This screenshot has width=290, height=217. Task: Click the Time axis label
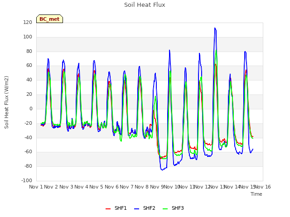pyautogui.click(x=256, y=194)
